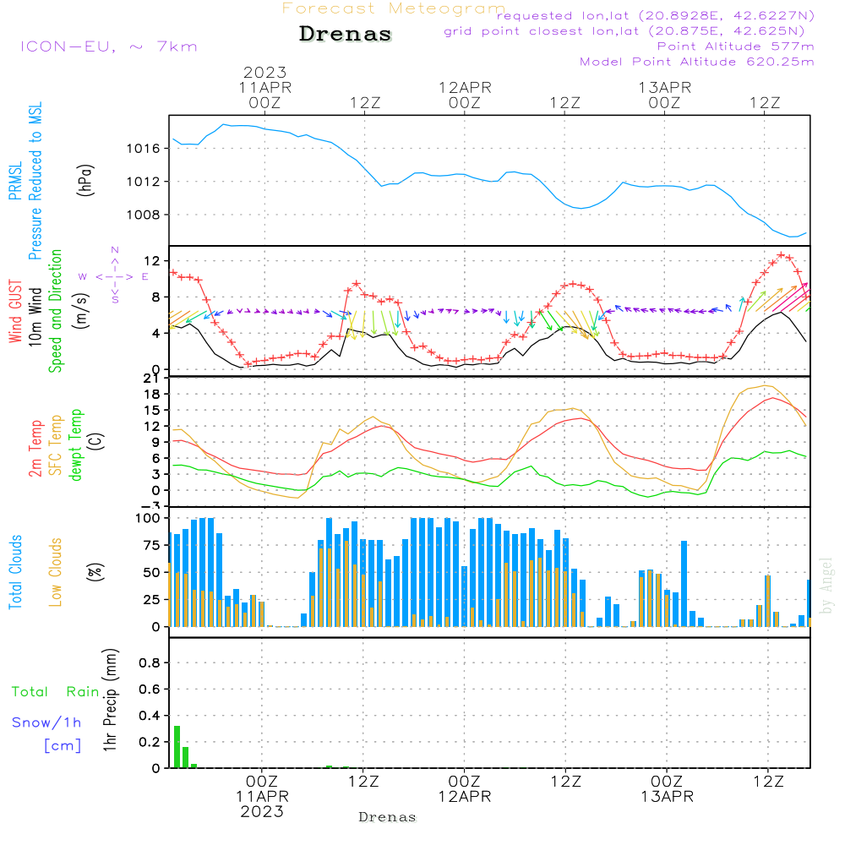
Task: Click the "2023" year label above the charts
Action: click(264, 72)
